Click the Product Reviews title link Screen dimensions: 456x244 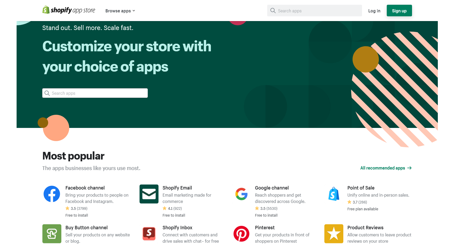point(365,228)
